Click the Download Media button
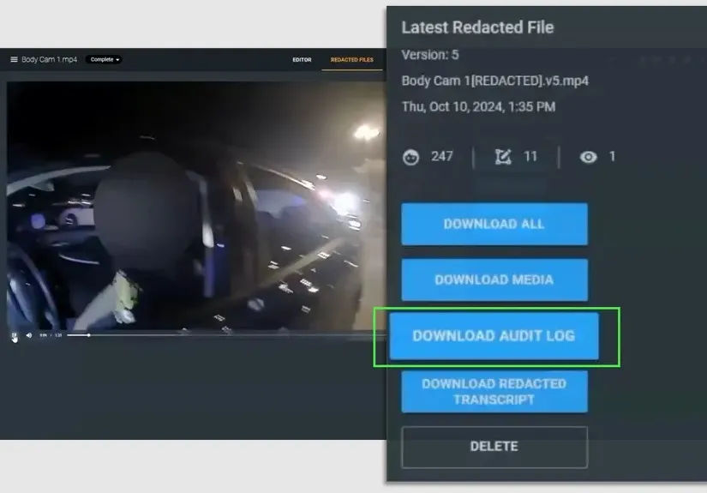The width and height of the screenshot is (707, 493). [494, 280]
